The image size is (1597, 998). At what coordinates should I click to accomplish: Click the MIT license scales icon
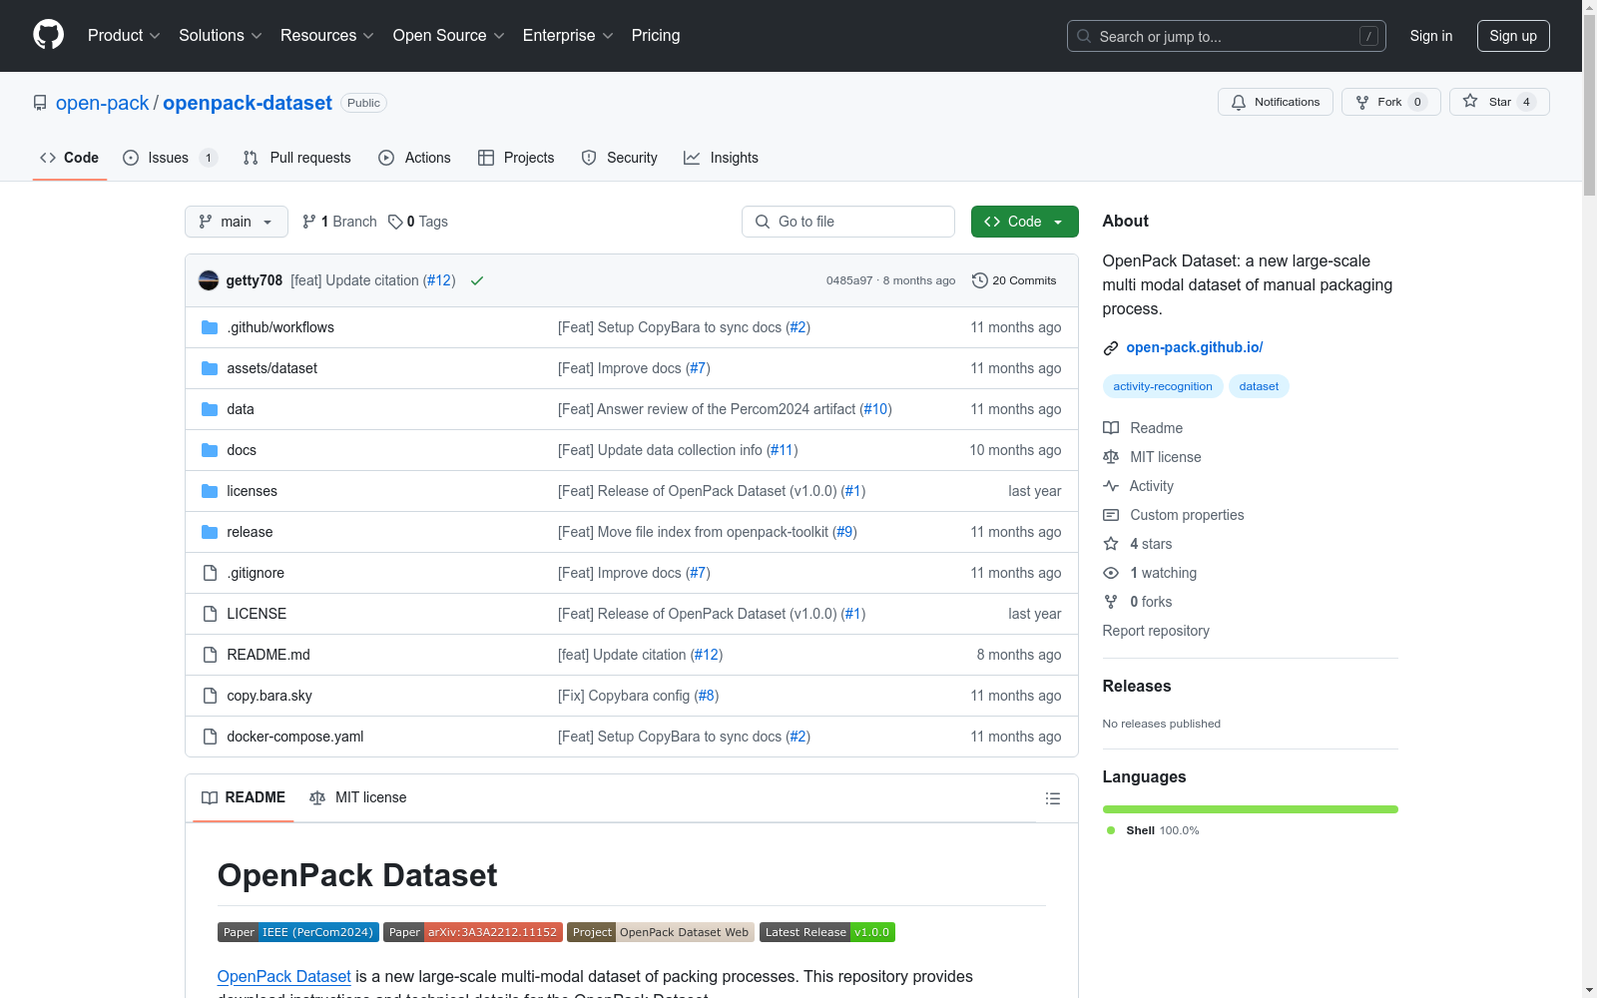coord(1111,457)
